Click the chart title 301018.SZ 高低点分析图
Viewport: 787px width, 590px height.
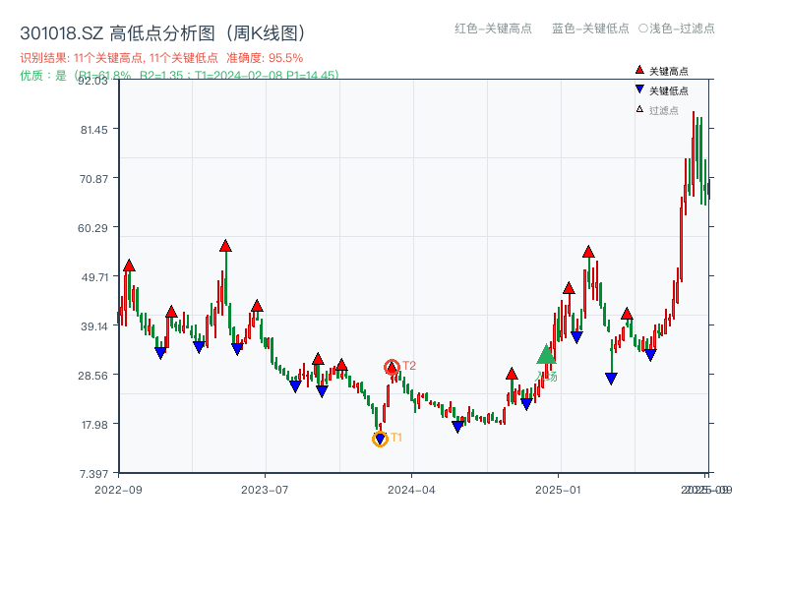point(162,33)
